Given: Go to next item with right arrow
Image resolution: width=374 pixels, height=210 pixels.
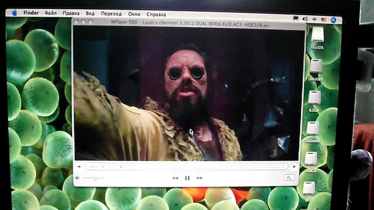Looking at the screenshot, I should point(294,167).
